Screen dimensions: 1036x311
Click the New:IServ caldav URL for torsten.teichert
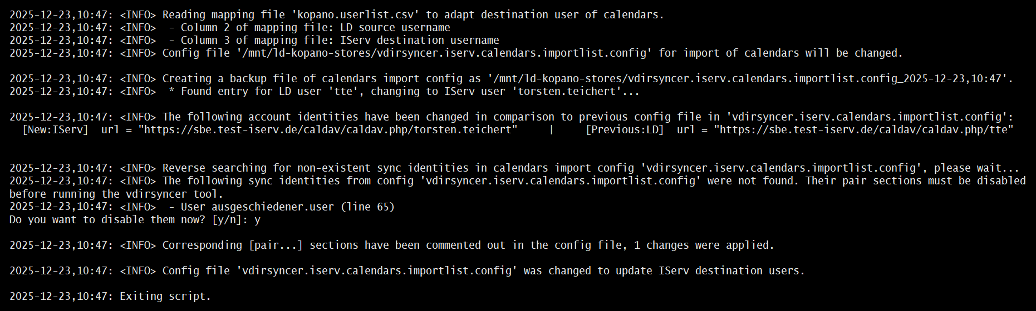click(328, 130)
